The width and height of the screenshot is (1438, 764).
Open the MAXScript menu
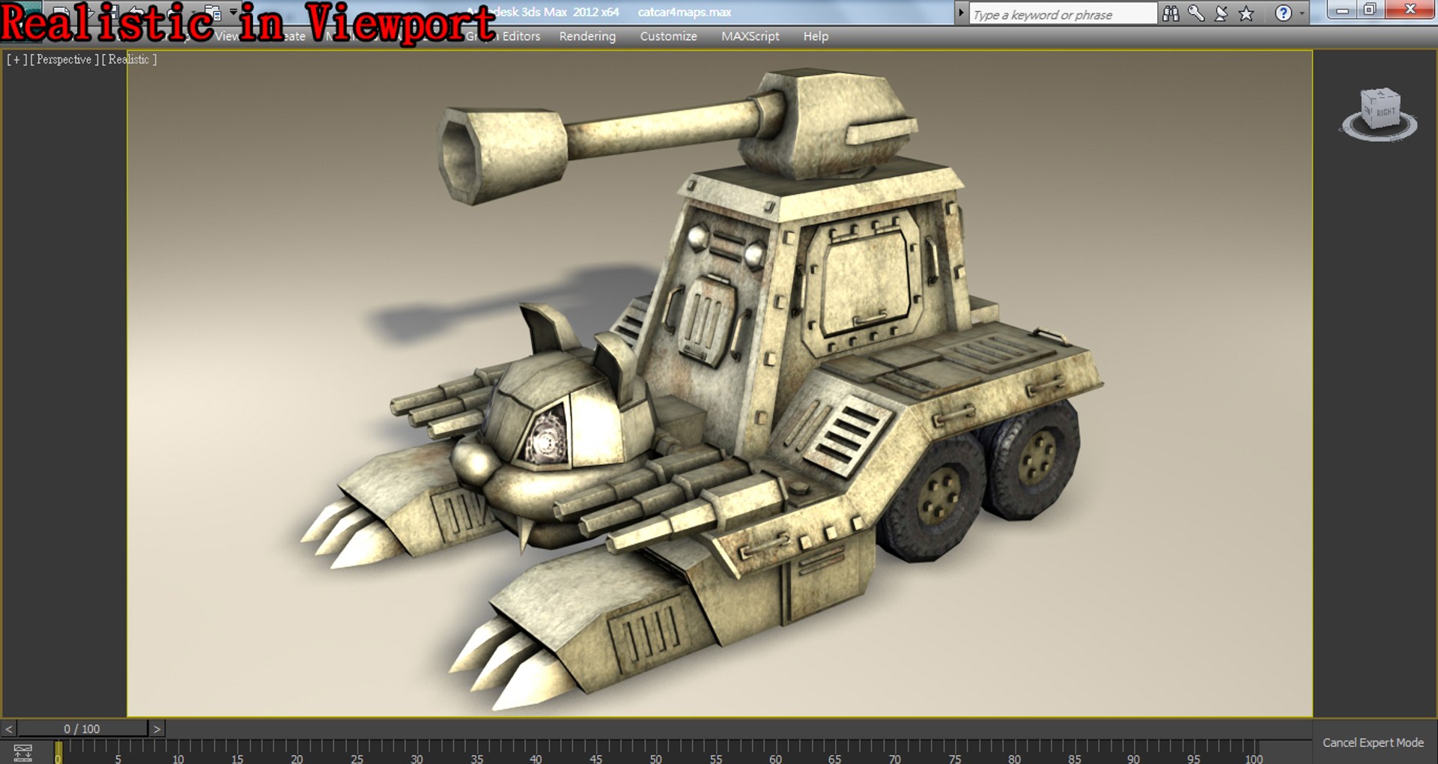tap(750, 36)
